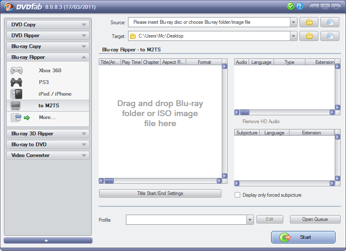This screenshot has height=251, width=346.
Task: Click the folder icon in the Target path field
Action: click(133, 36)
